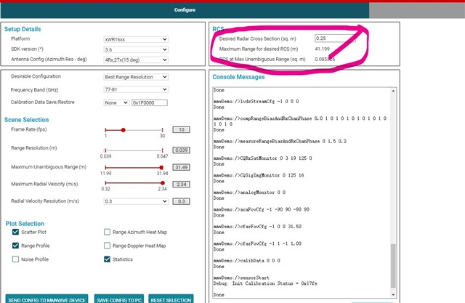The width and height of the screenshot is (465, 303).
Task: Click the cfarFovCfg -1 0 0 31.50 line
Action: point(257,227)
